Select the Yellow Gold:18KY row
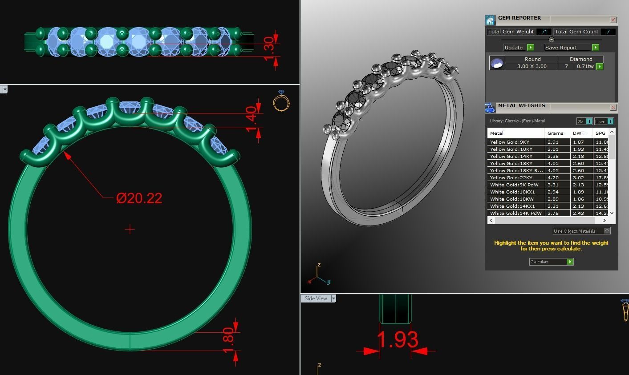This screenshot has height=375, width=629. 548,163
